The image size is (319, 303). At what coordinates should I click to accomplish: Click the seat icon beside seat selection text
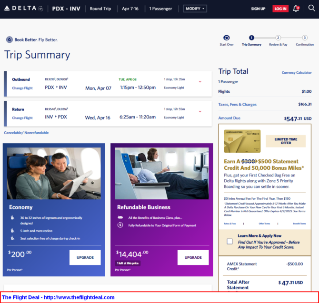pyautogui.click(x=12, y=238)
